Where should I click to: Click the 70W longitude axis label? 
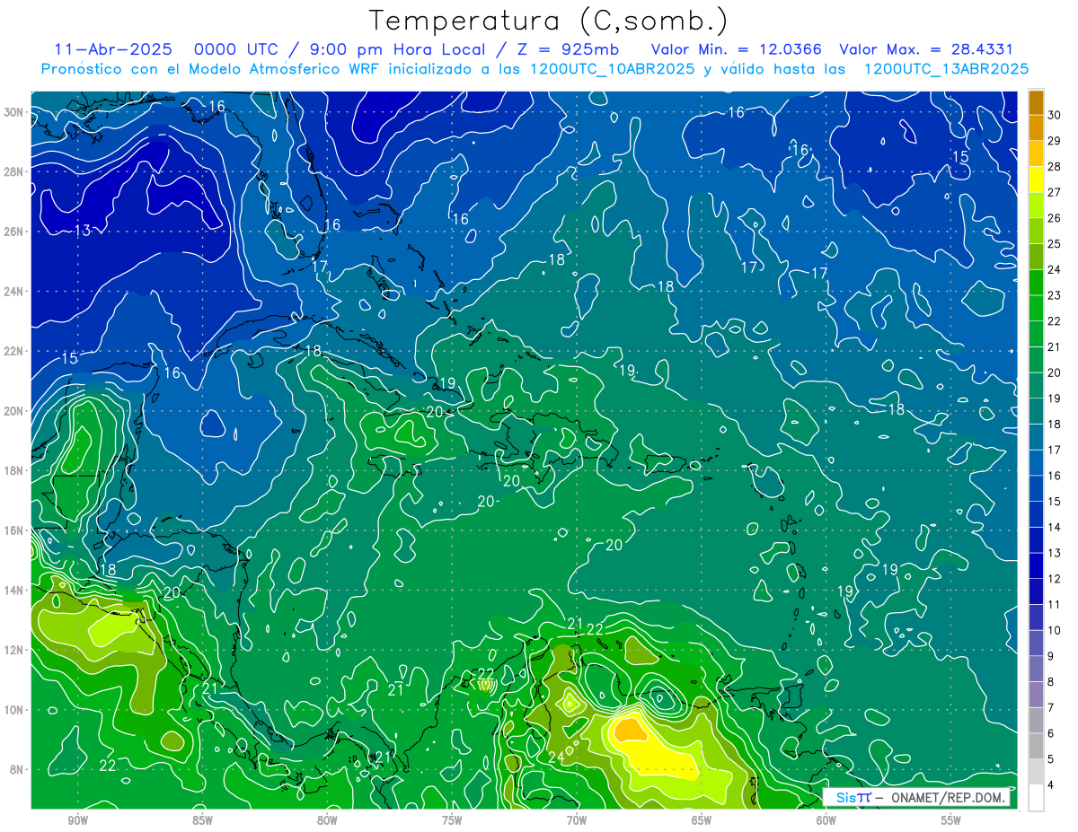[x=577, y=820]
